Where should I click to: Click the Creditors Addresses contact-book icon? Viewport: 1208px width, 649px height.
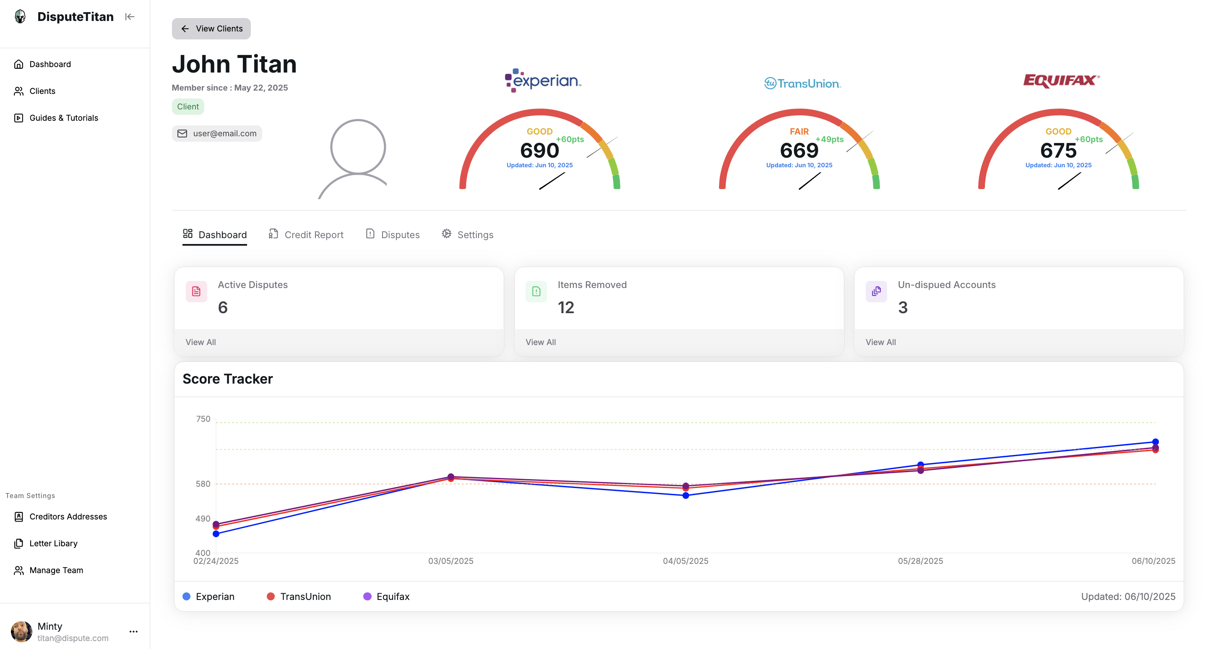[19, 517]
